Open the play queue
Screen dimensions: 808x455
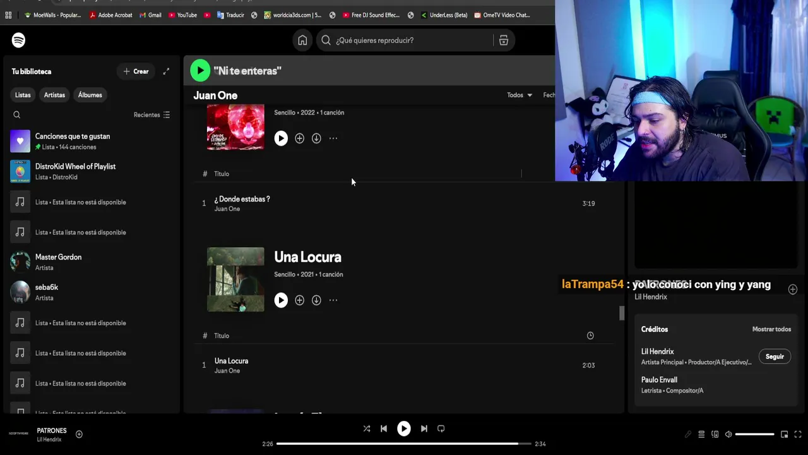tap(701, 434)
